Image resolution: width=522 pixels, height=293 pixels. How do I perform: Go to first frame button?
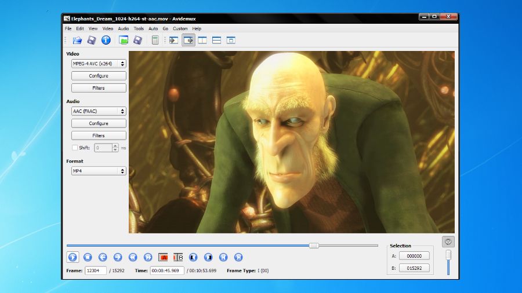coord(223,257)
